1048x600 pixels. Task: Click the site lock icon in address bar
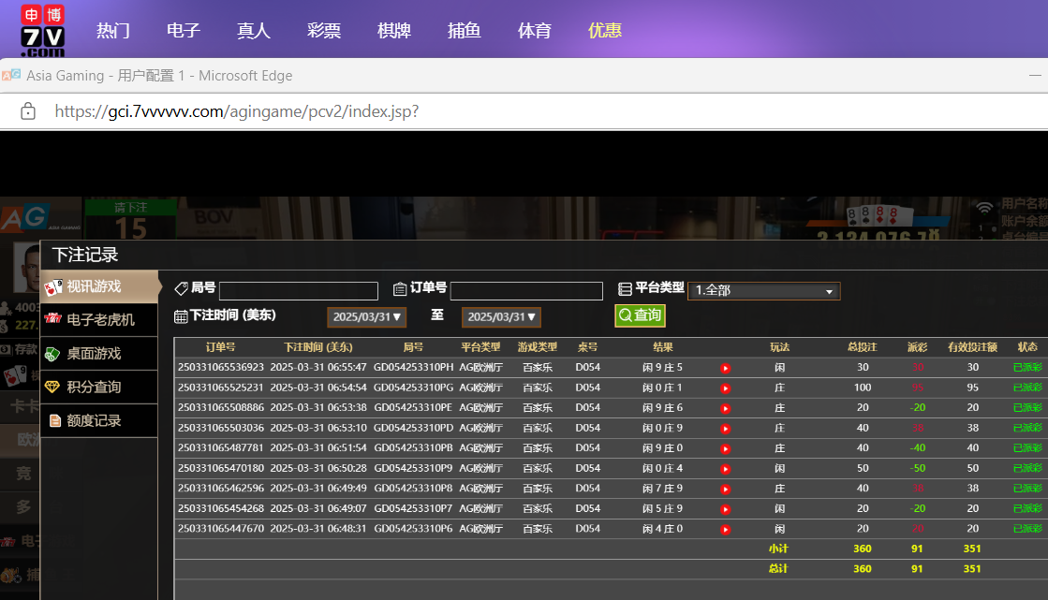pyautogui.click(x=28, y=111)
